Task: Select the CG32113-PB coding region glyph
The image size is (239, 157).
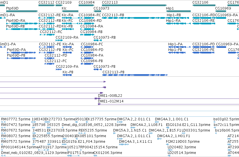Action: 135,75
